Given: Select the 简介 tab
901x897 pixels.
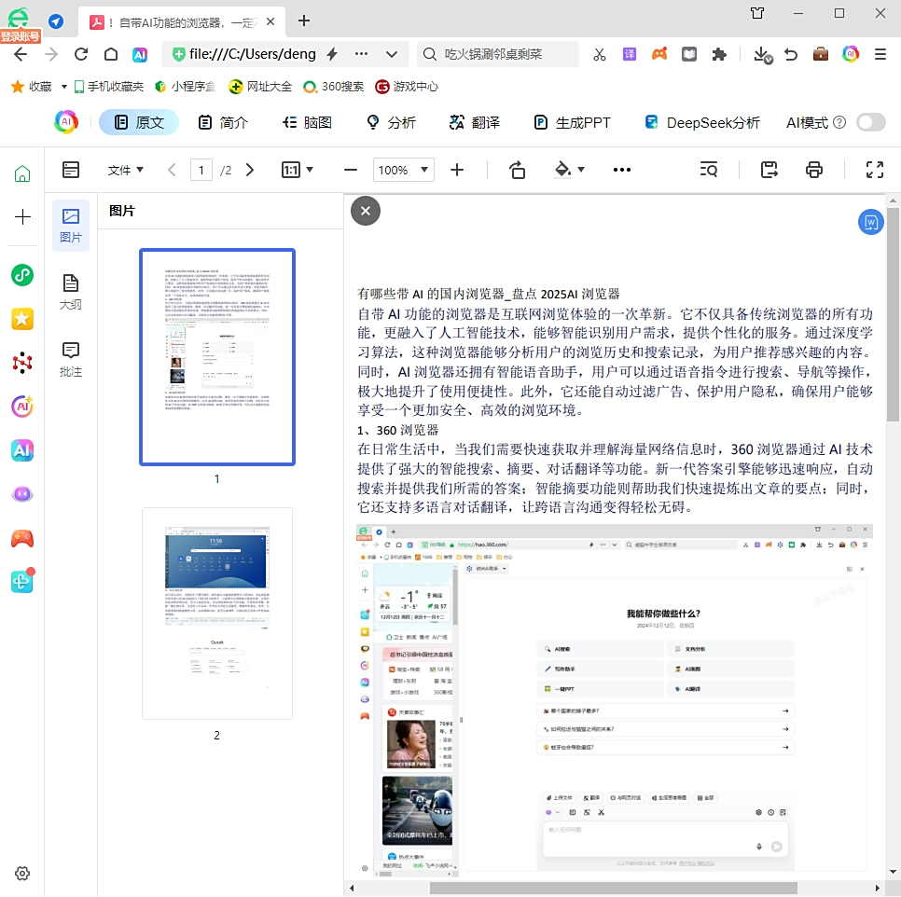Looking at the screenshot, I should 222,122.
